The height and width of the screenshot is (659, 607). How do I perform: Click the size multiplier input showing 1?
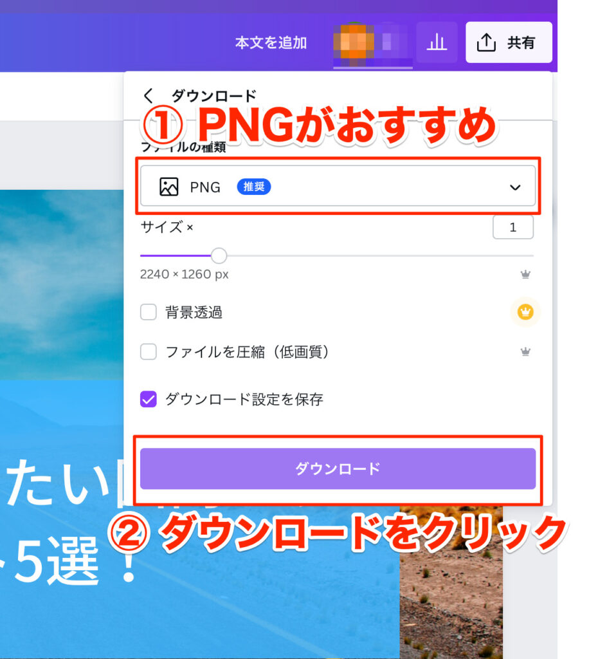[x=513, y=227]
